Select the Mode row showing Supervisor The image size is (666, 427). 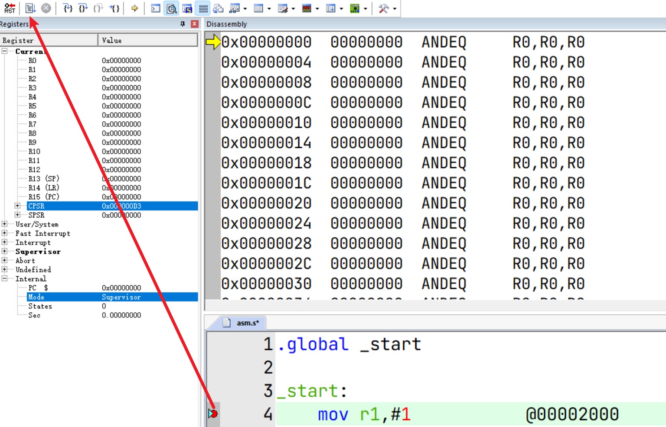113,297
